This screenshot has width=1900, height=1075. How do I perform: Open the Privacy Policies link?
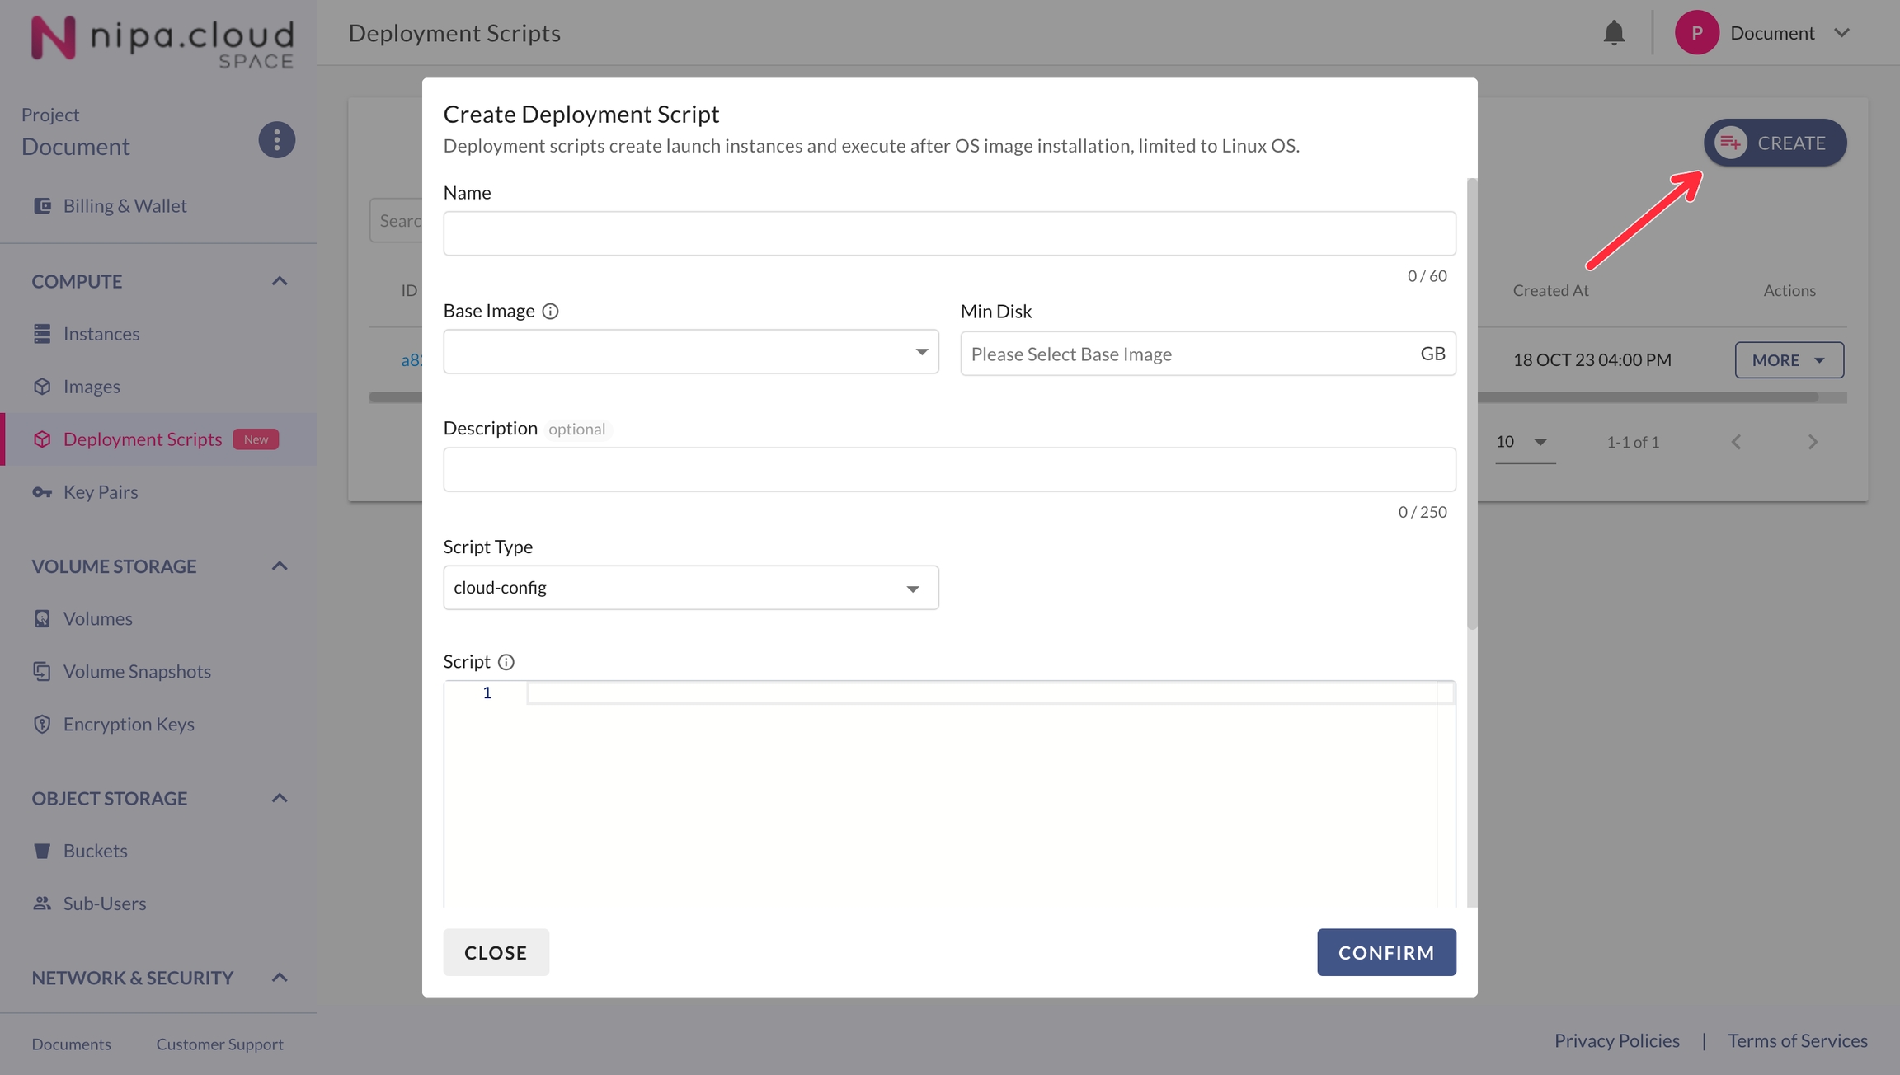[x=1616, y=1041]
